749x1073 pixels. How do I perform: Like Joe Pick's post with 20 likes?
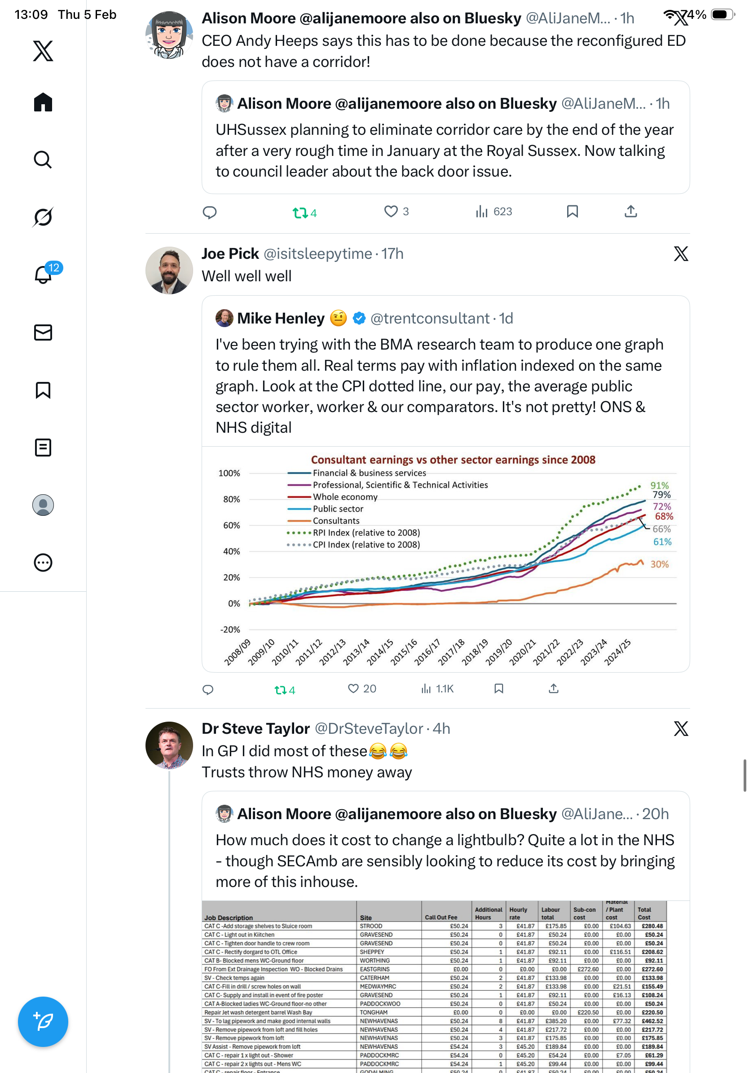(x=353, y=688)
